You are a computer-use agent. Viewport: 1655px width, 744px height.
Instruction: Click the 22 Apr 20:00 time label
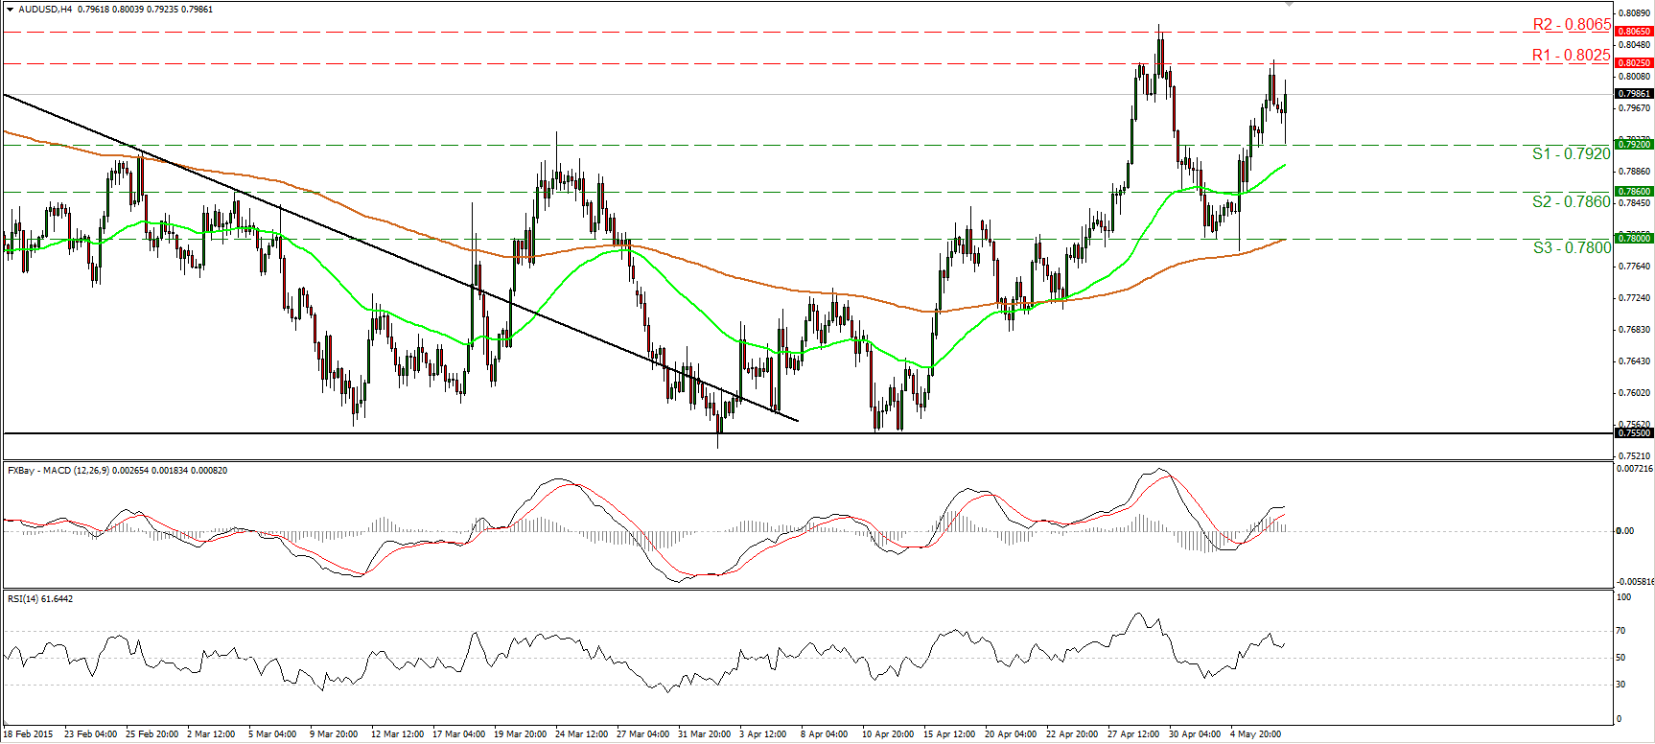click(x=1072, y=734)
